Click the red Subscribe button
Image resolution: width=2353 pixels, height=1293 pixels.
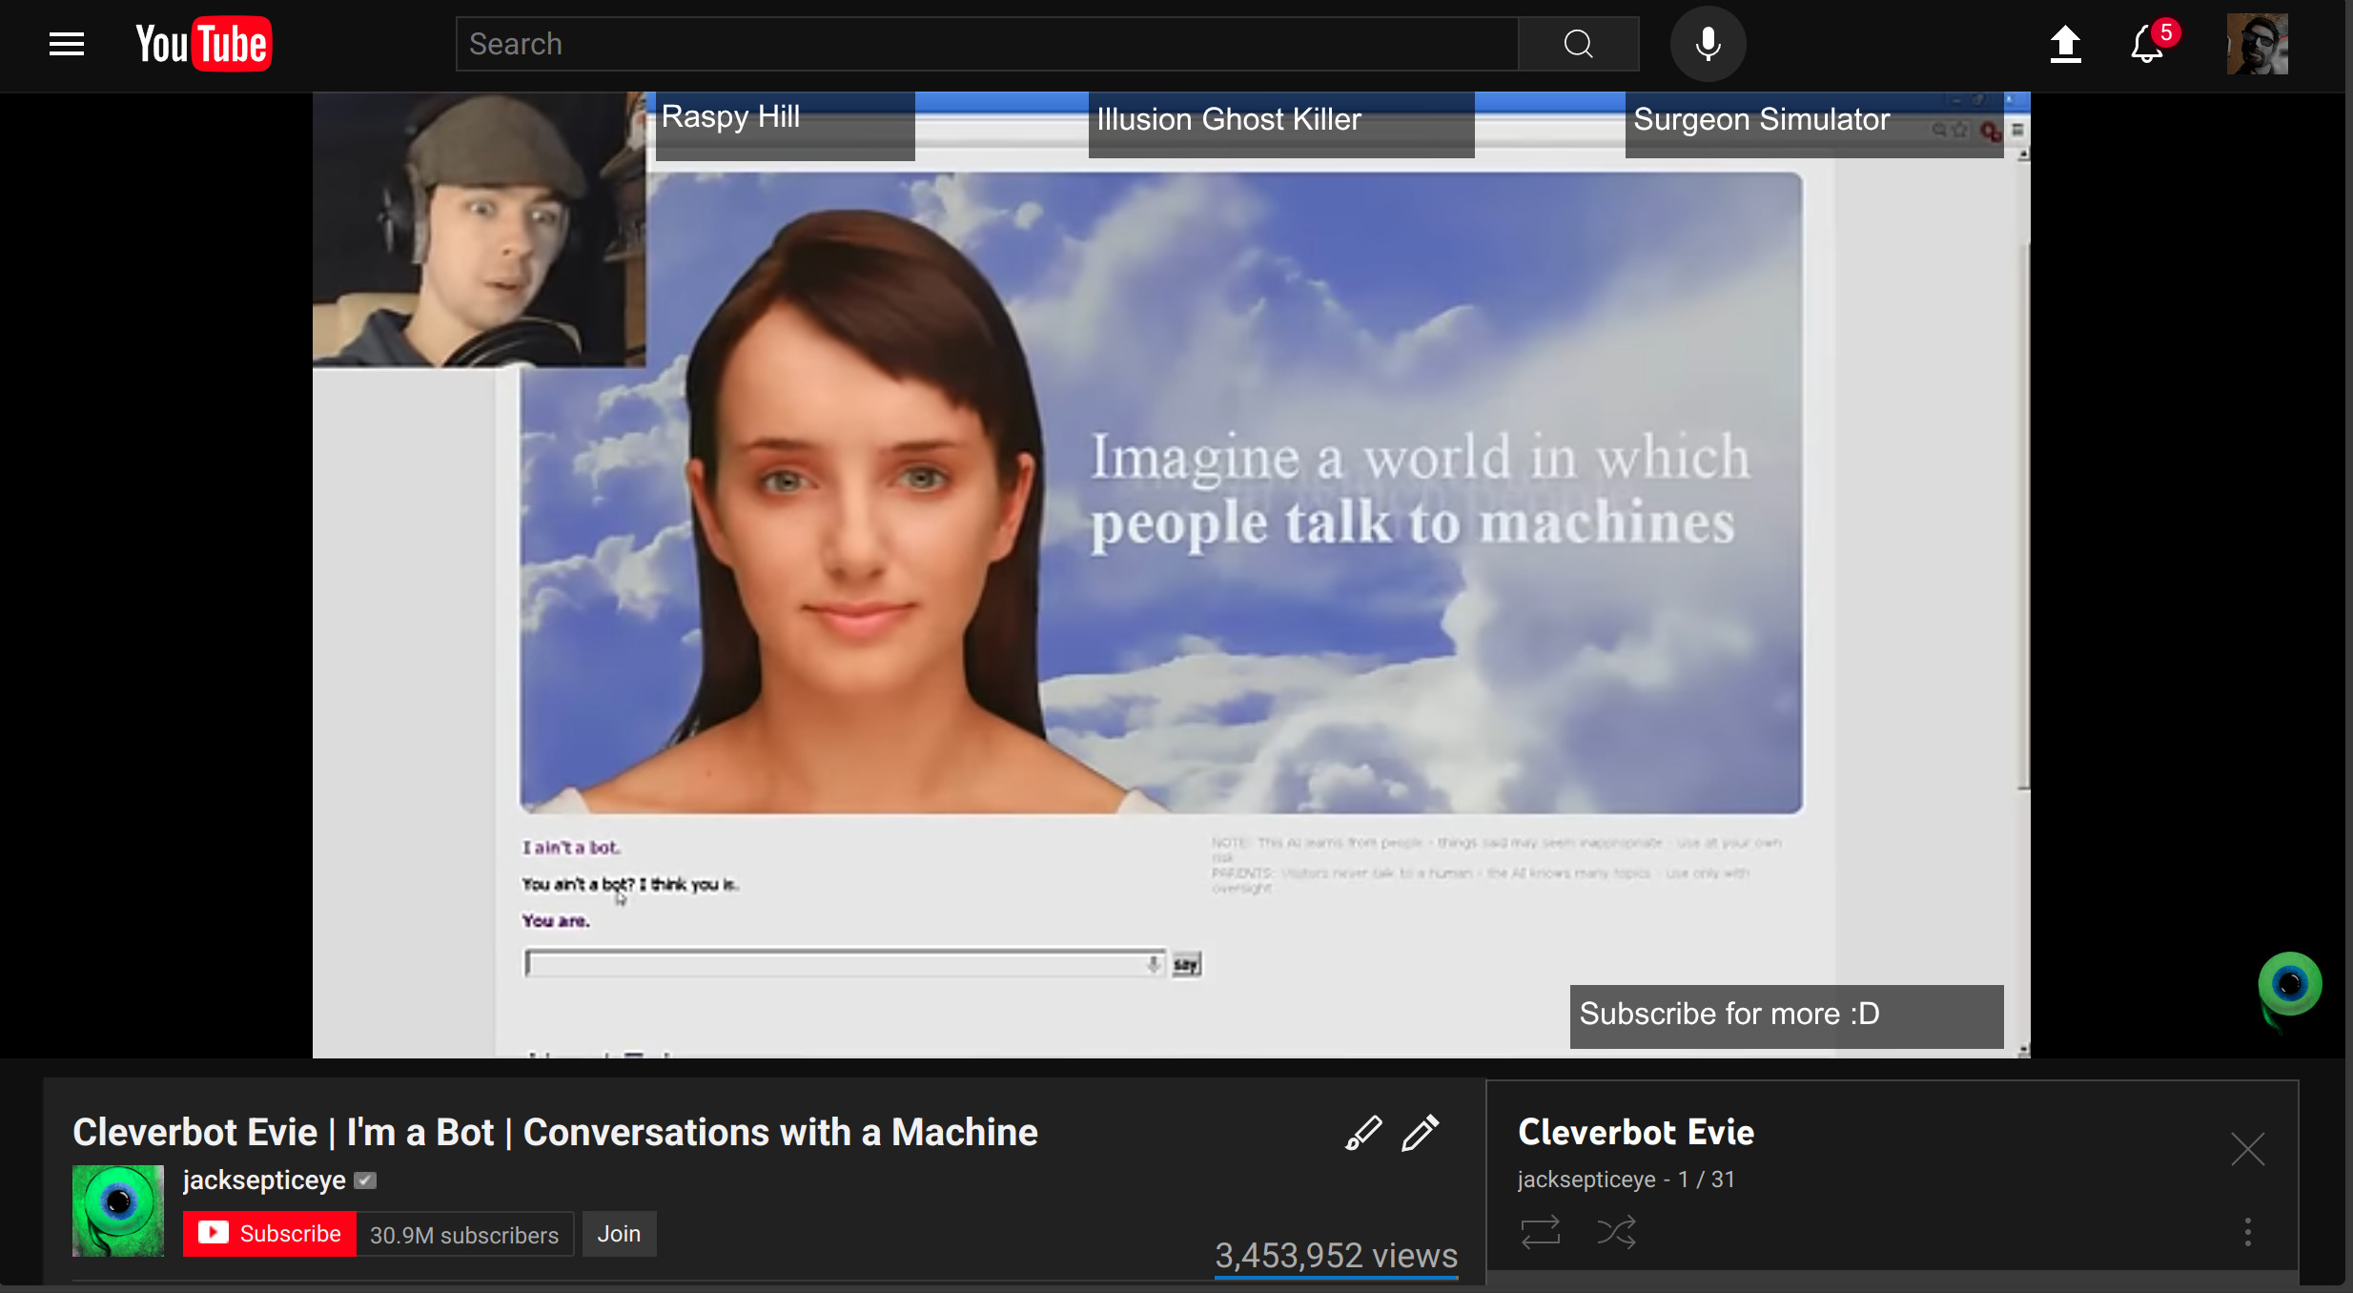point(270,1234)
